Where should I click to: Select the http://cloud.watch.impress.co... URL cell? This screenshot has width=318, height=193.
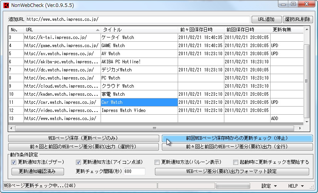[62, 86]
